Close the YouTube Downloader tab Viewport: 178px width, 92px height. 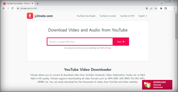[33, 4]
